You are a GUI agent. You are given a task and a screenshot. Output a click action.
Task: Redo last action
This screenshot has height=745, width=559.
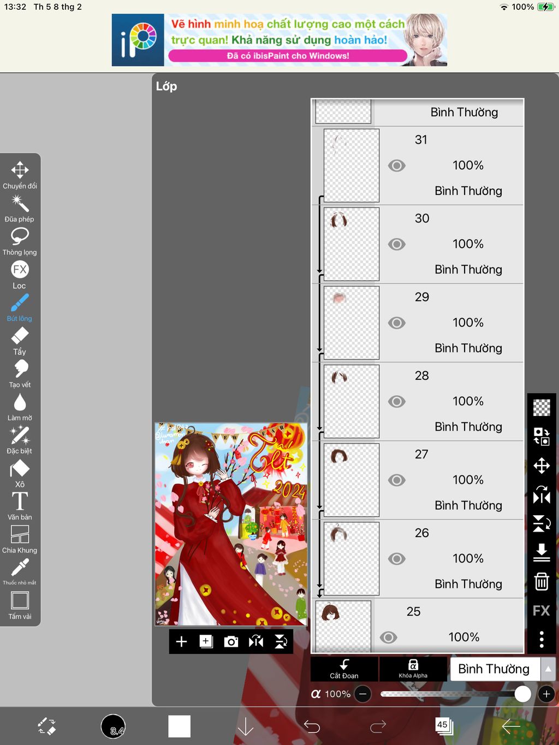coord(378,726)
